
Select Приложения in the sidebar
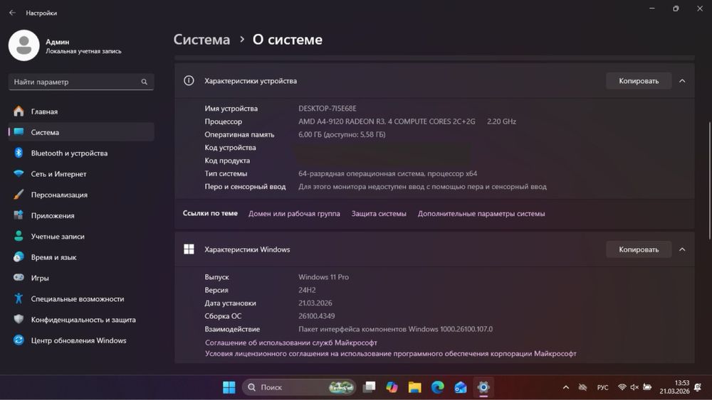81,215
